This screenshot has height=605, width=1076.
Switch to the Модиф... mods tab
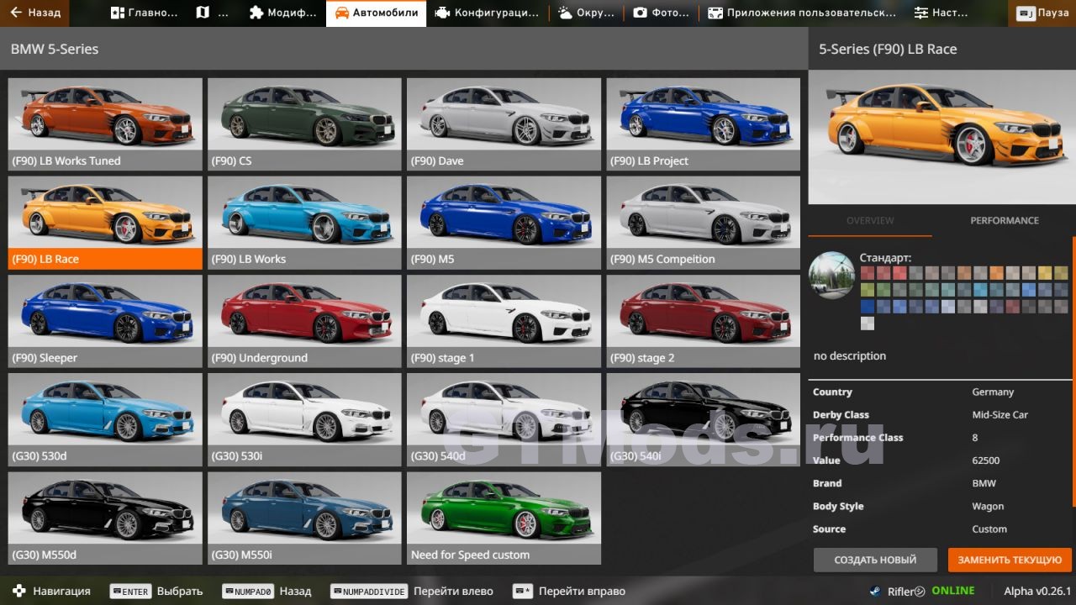(x=283, y=13)
